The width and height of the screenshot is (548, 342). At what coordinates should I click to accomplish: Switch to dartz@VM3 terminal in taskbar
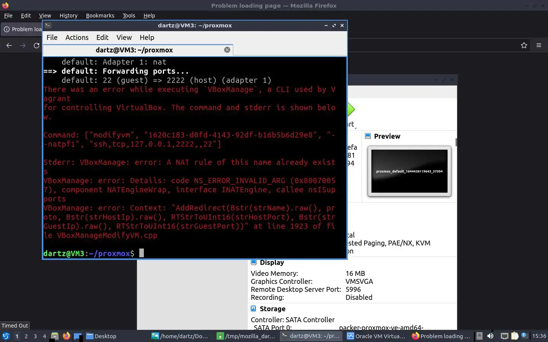[311, 336]
